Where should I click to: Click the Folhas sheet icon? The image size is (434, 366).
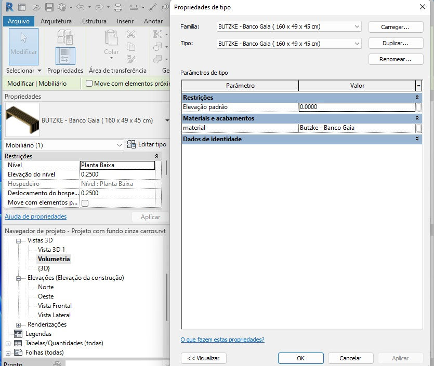click(x=18, y=353)
